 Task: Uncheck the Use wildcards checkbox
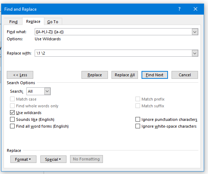13,113
